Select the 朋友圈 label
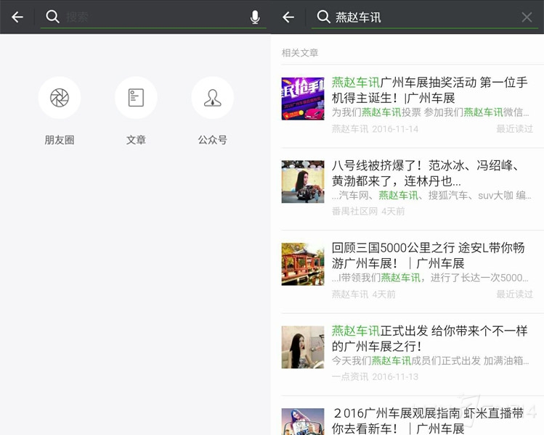The width and height of the screenshot is (544, 435). point(60,140)
